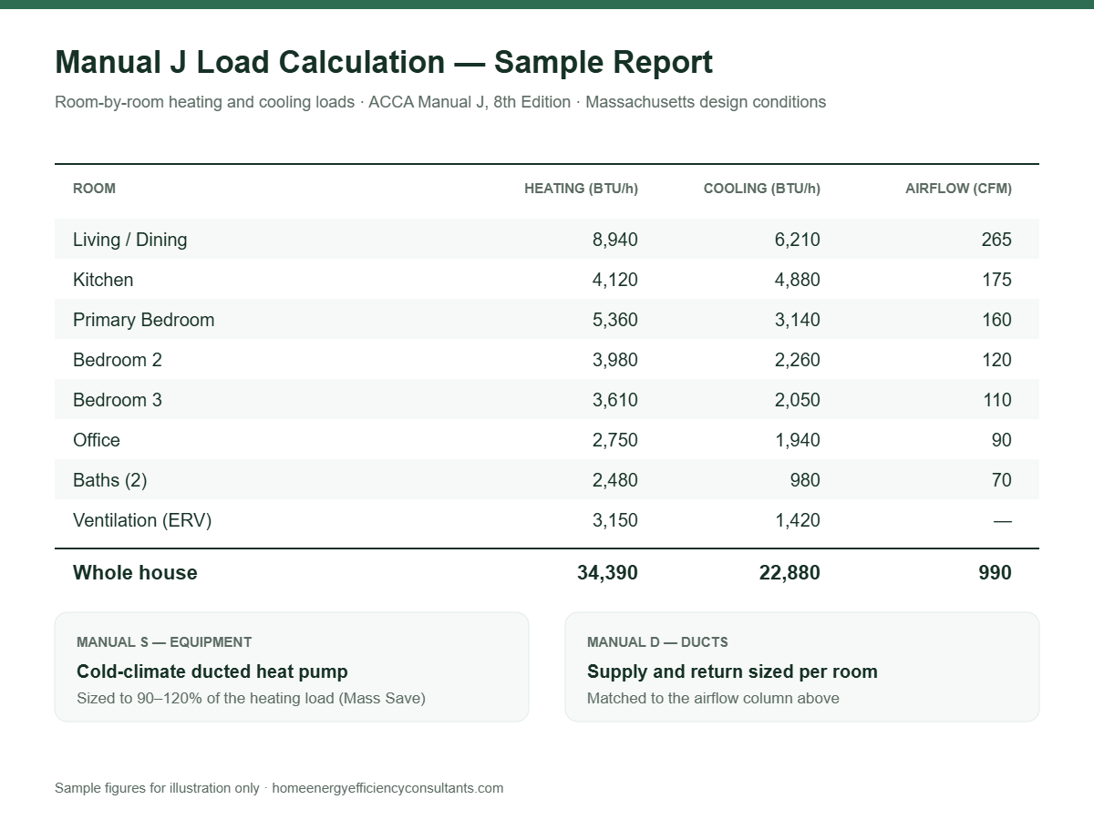
Task: Click Living / Dining cooling value 6,210
Action: click(x=798, y=240)
